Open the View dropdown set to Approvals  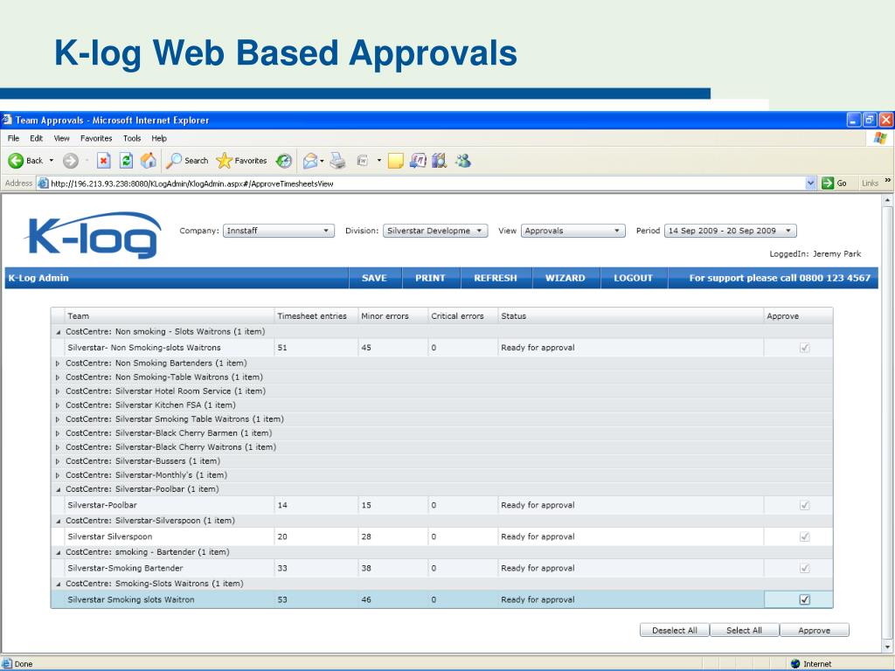coord(573,231)
